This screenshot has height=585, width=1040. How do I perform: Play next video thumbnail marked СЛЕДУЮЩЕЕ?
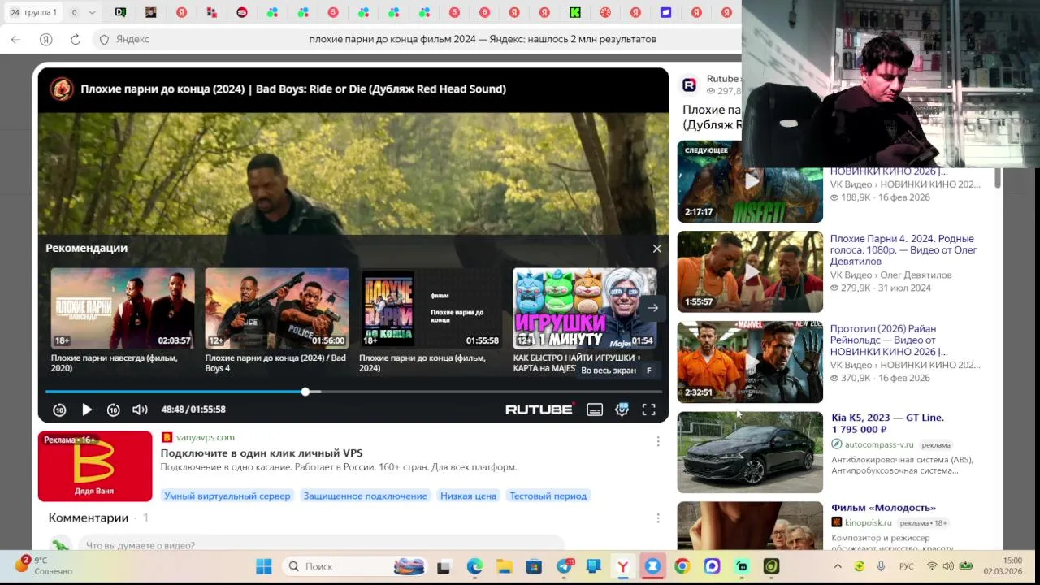750,181
